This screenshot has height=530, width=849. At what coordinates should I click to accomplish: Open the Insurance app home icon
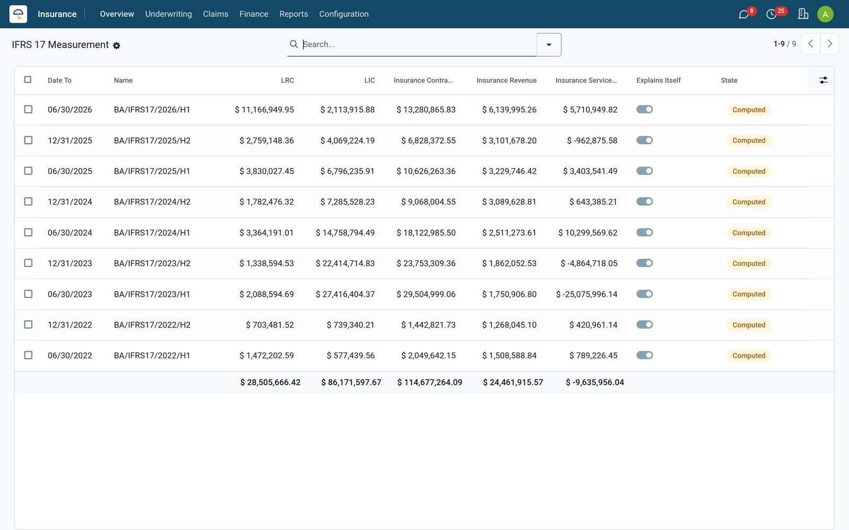coord(18,14)
